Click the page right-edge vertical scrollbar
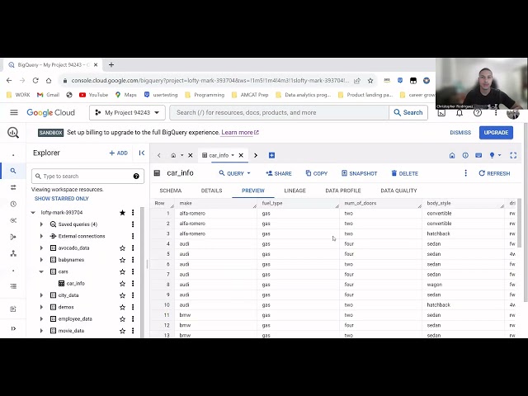528x396 pixels. pos(526,212)
